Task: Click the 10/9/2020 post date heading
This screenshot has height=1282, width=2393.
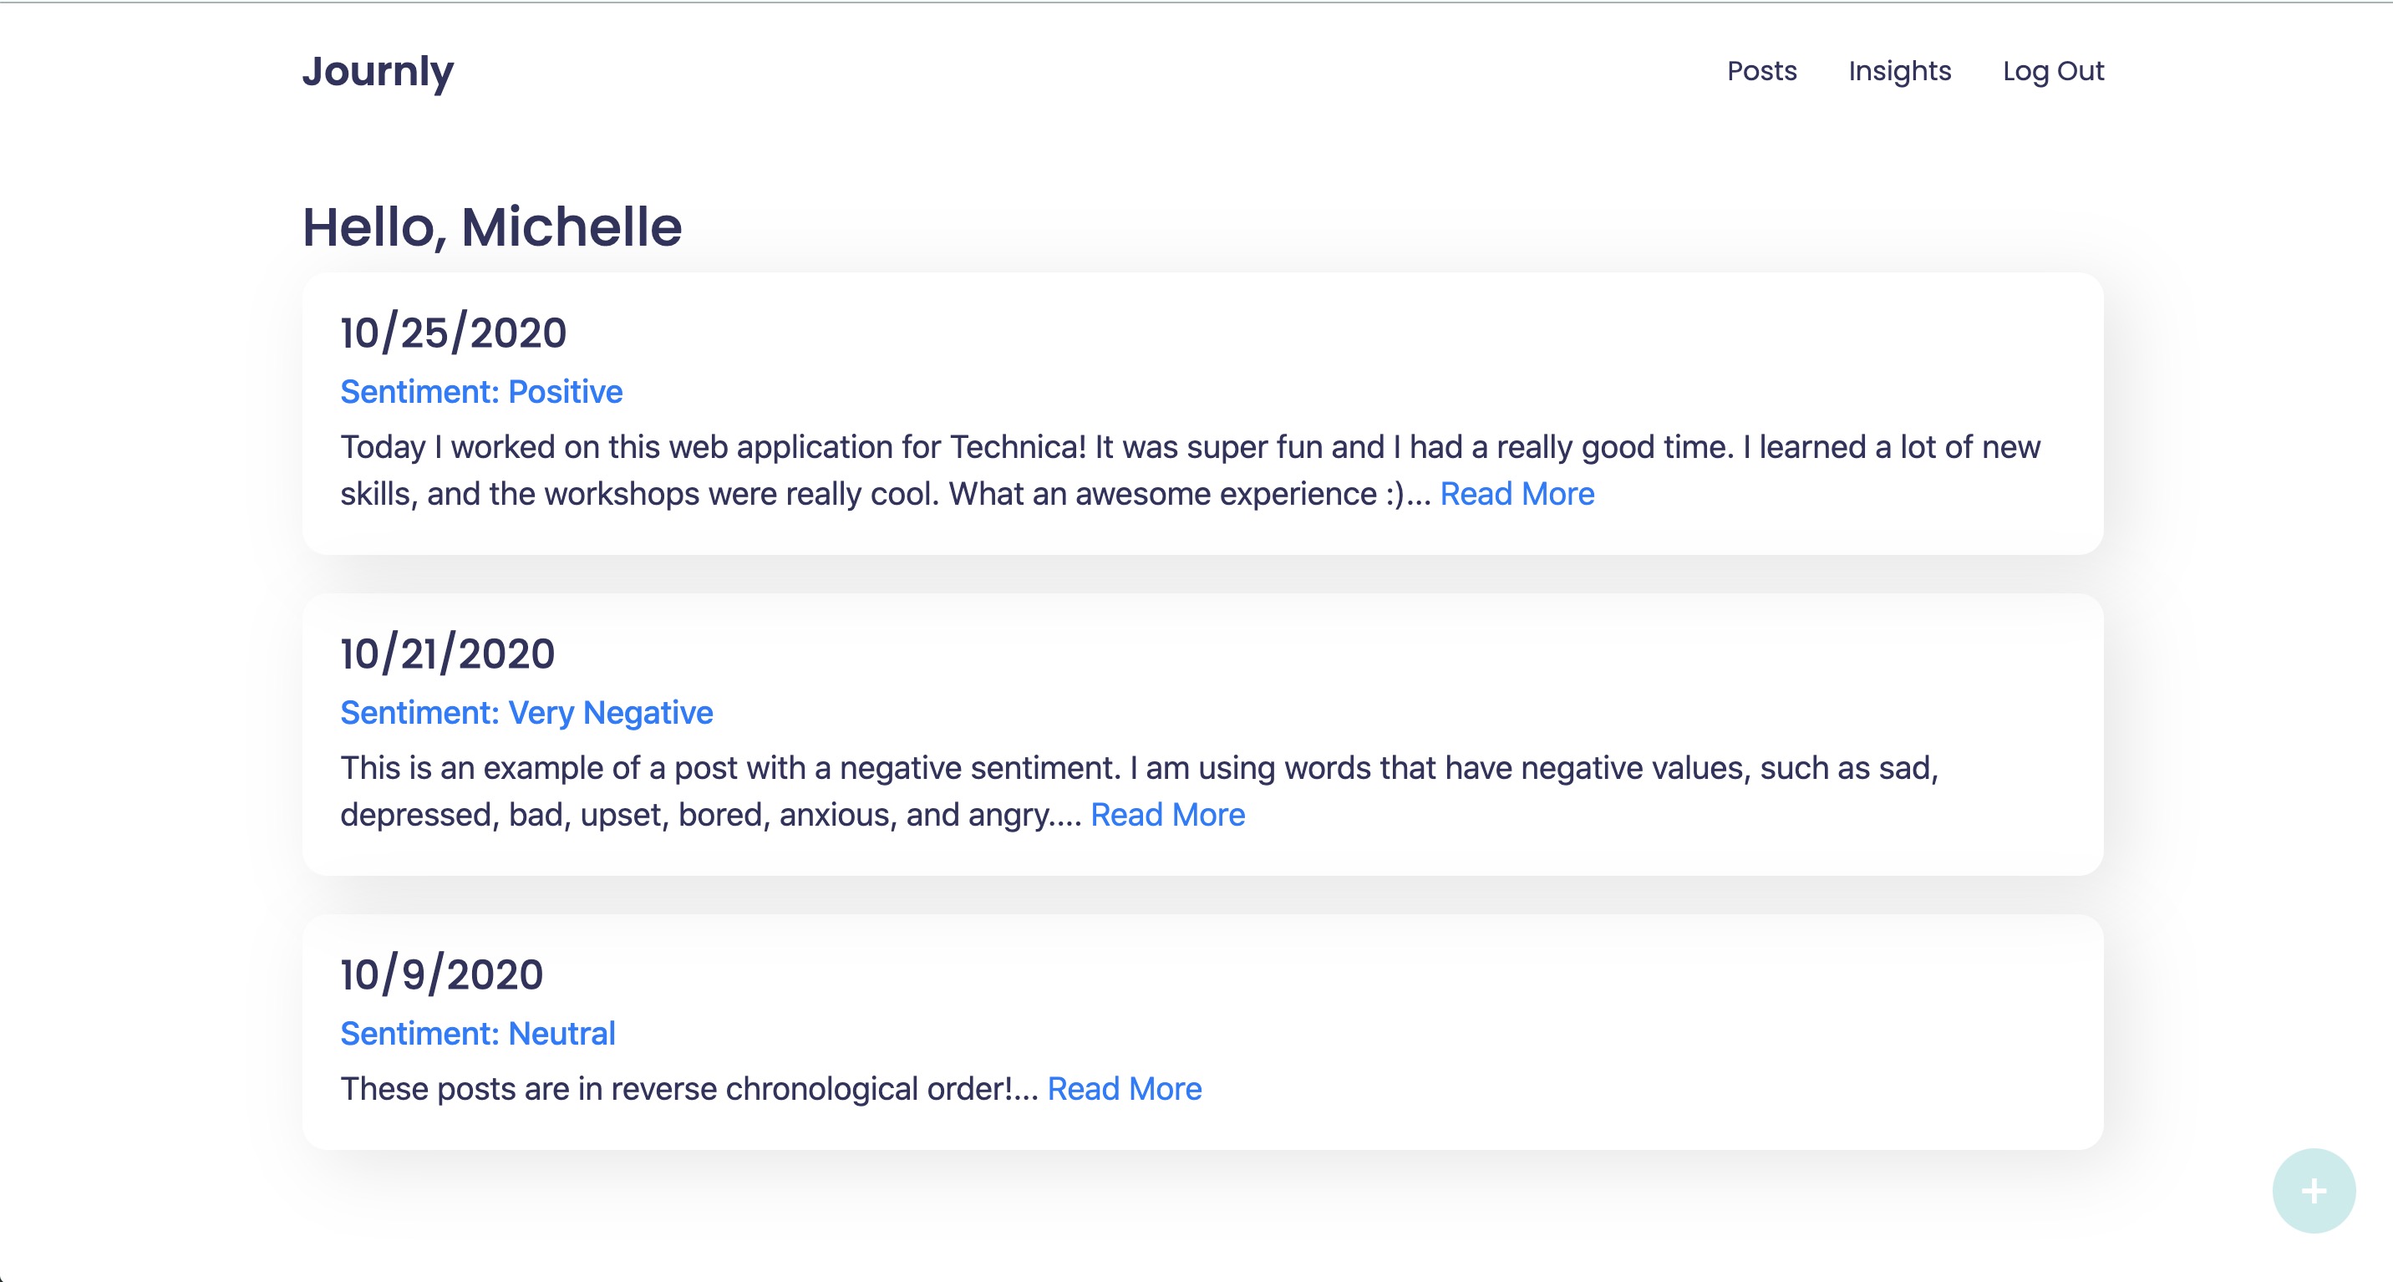Action: point(441,974)
